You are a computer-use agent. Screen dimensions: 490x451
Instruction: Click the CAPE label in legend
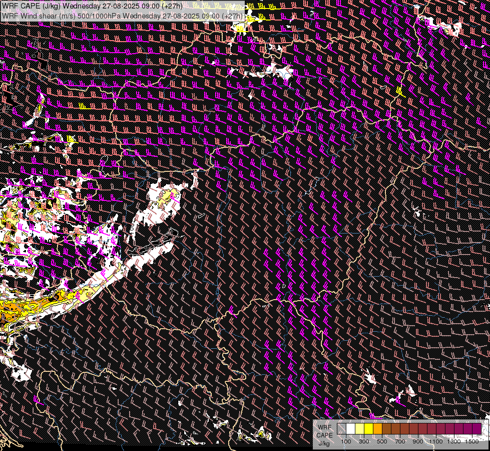[x=324, y=435]
